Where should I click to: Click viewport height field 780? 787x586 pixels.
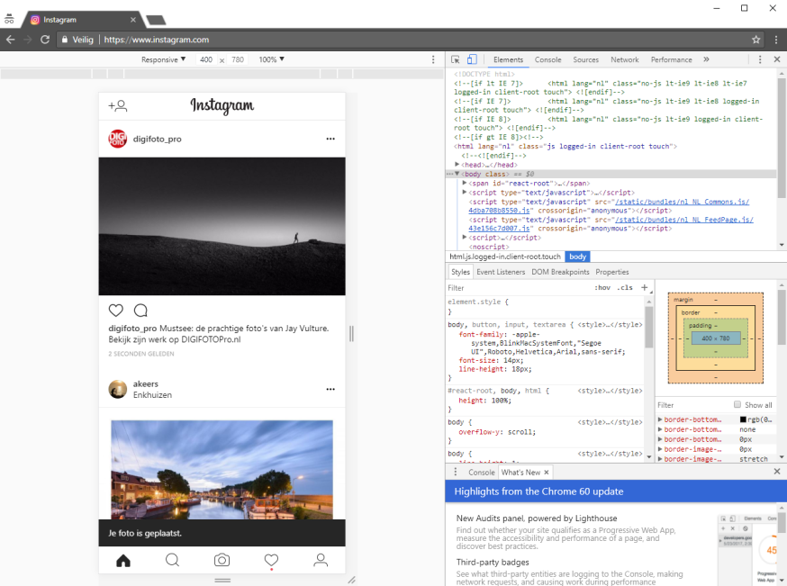(x=238, y=59)
